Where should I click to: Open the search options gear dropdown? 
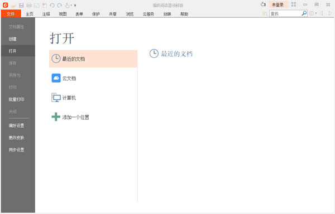point(313,13)
